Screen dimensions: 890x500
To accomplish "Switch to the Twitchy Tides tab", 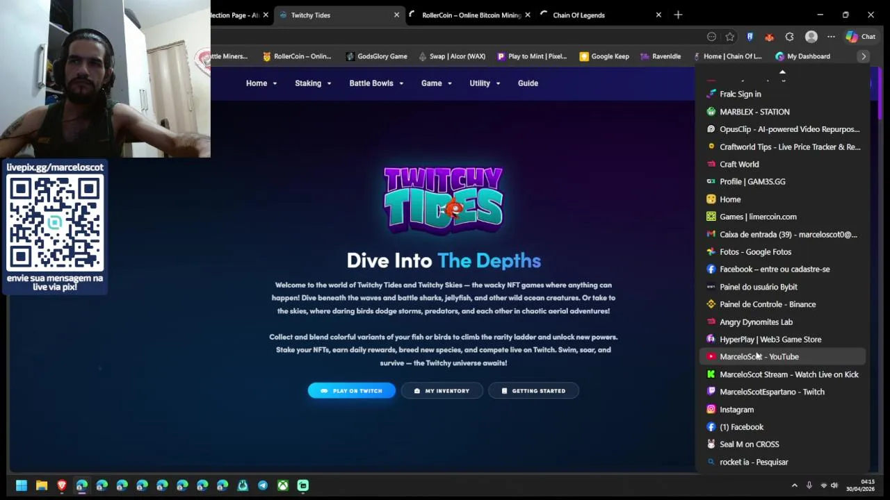I will pos(340,15).
